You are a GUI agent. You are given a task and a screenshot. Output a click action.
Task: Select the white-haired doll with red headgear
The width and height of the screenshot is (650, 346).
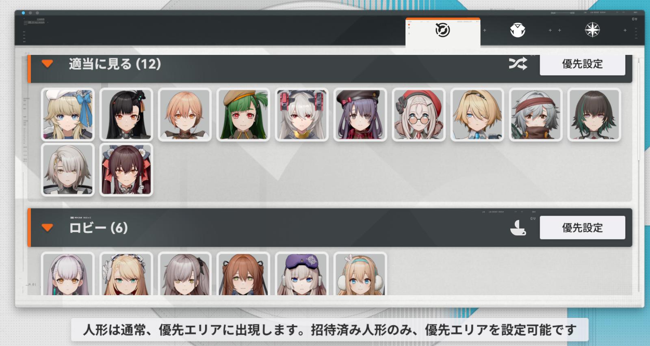[x=301, y=115]
